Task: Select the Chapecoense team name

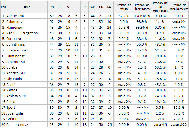Action: pos(17,125)
